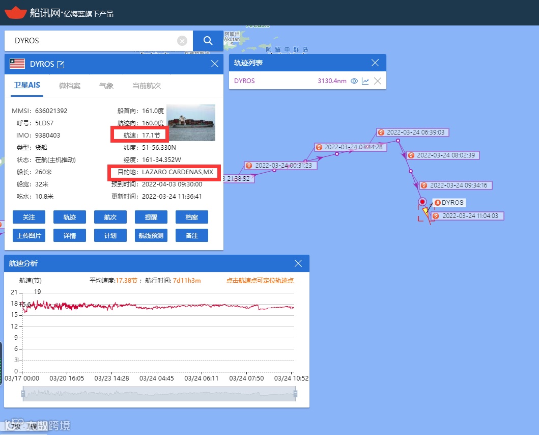Click the 计划 button
This screenshot has height=435, width=539.
110,235
